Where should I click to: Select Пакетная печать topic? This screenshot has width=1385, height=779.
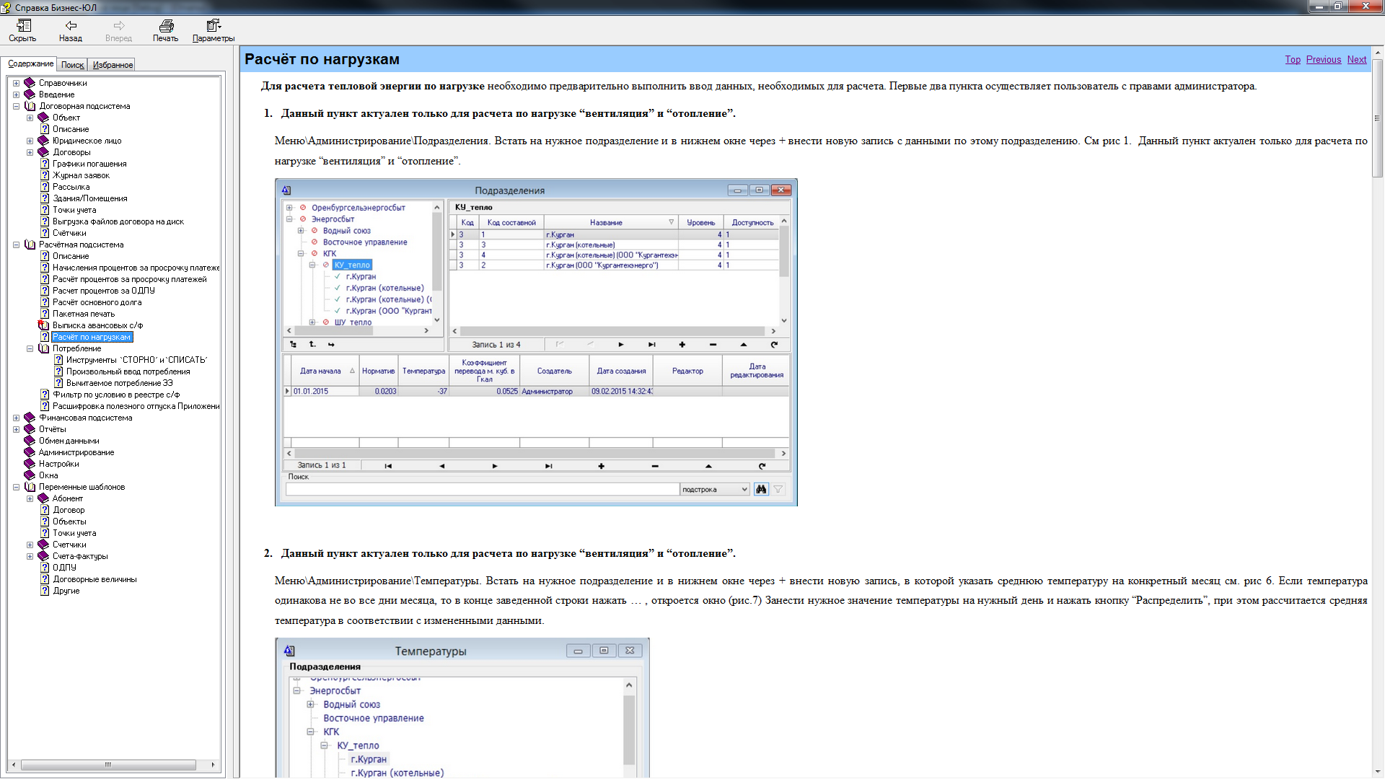(x=83, y=314)
